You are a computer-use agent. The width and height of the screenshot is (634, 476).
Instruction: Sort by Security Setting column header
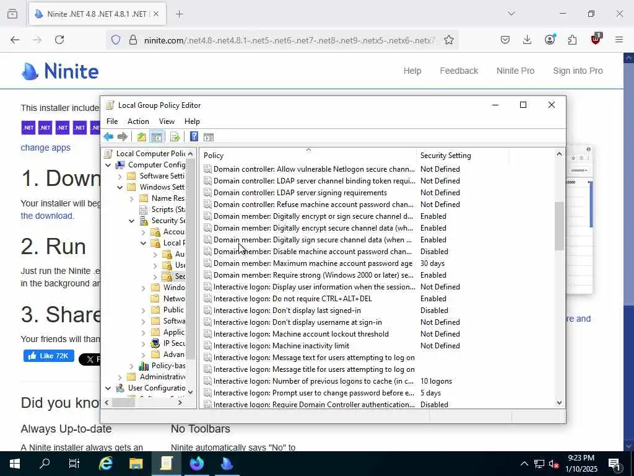click(x=462, y=156)
